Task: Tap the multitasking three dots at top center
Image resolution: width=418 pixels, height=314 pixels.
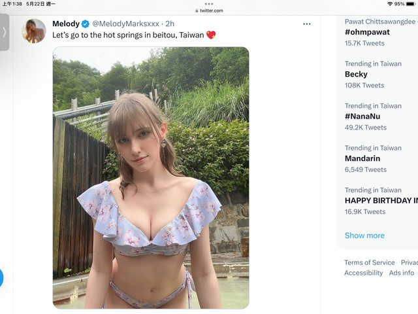Action: pos(209,3)
